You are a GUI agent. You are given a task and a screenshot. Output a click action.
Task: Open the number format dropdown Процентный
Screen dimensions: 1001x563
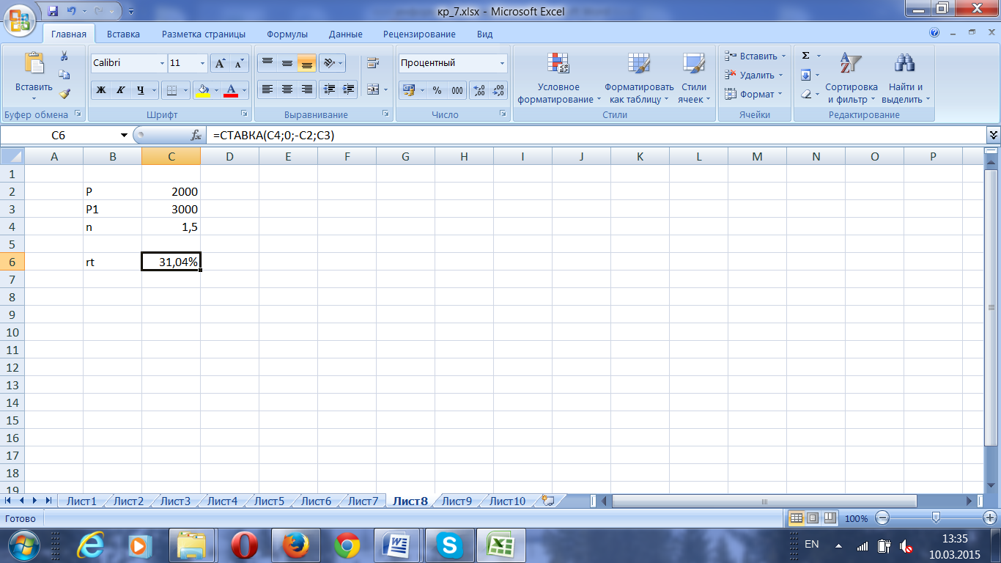click(502, 63)
